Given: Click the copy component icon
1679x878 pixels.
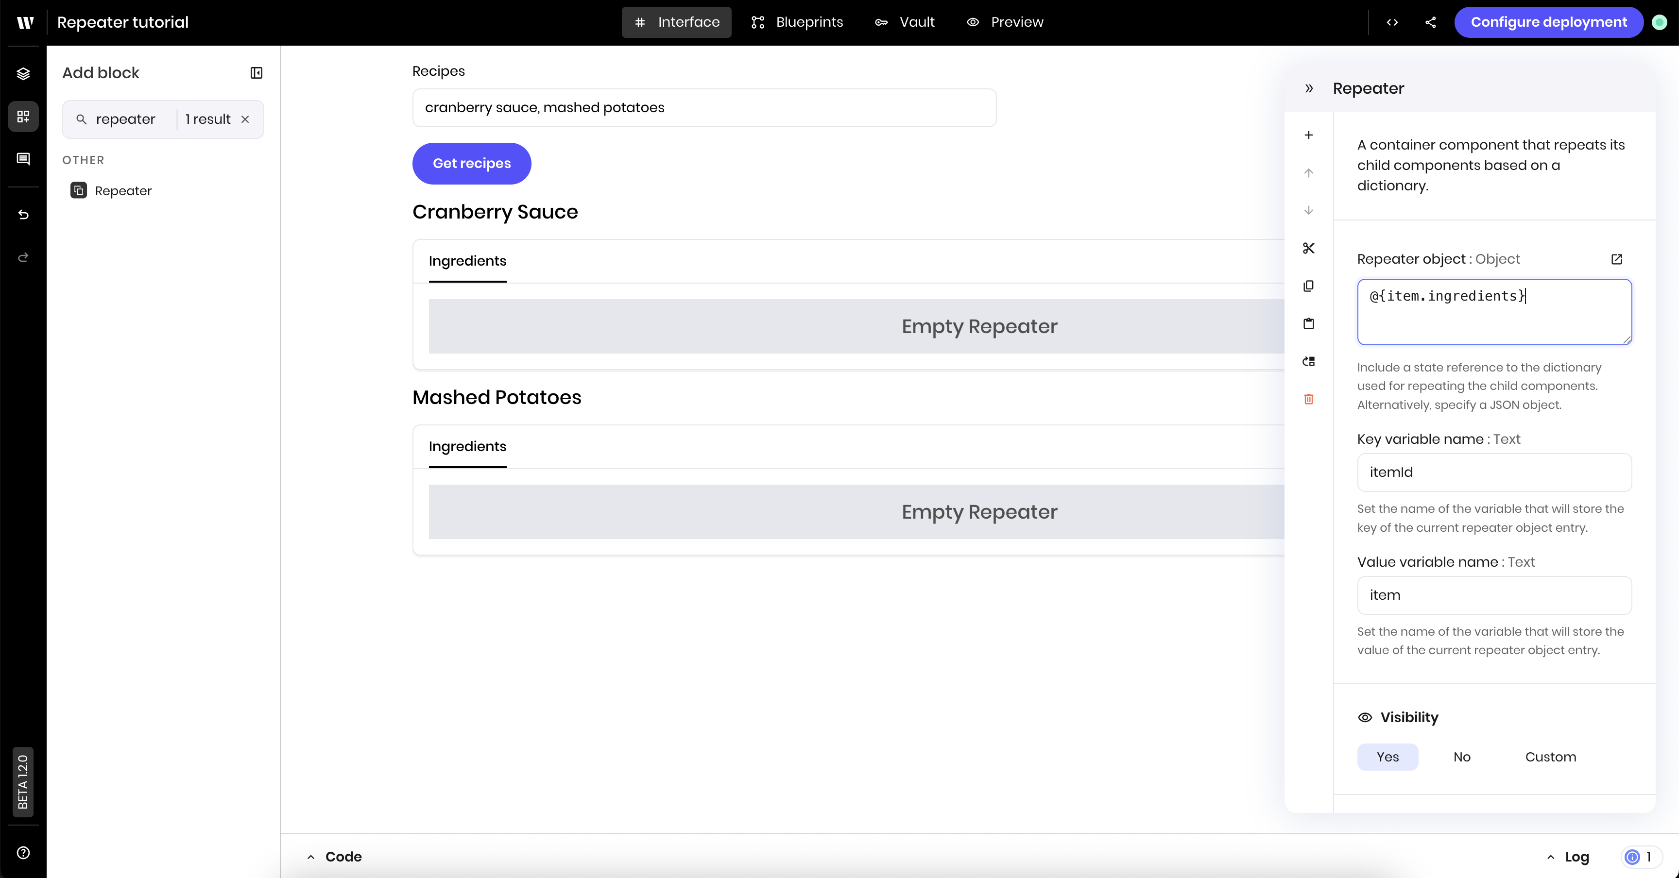Looking at the screenshot, I should [1308, 286].
